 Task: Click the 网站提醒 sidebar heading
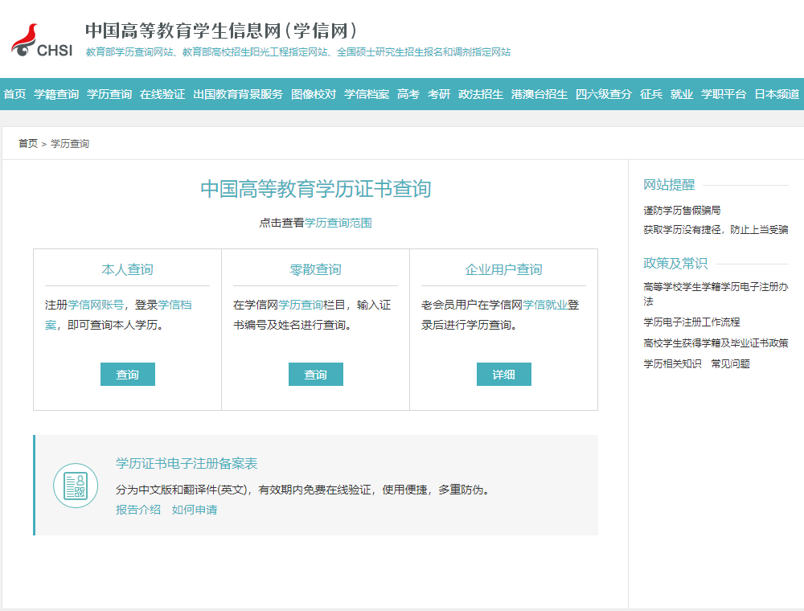(669, 185)
